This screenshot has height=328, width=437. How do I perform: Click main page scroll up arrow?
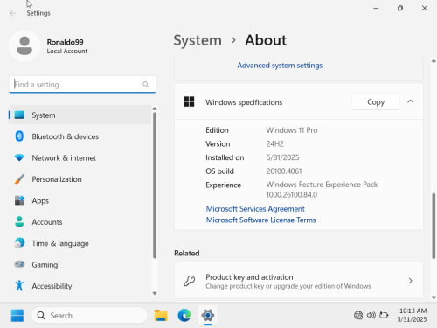pos(434,60)
